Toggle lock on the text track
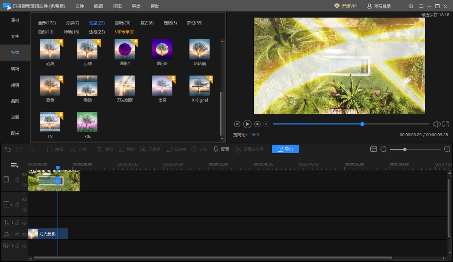The width and height of the screenshot is (453, 262). [x=17, y=223]
